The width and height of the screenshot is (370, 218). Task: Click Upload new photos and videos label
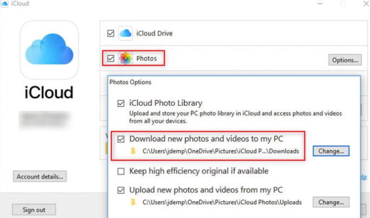coord(206,190)
